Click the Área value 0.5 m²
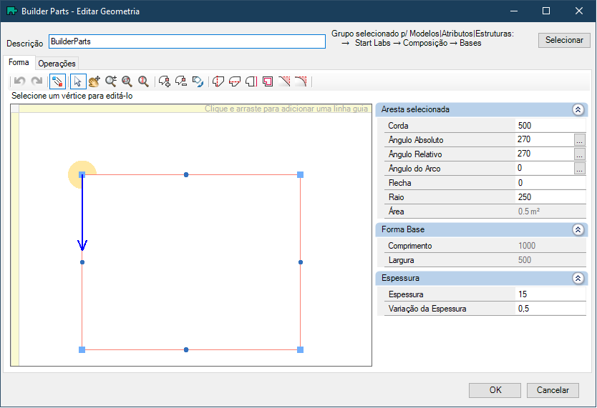This screenshot has height=408, width=597. pyautogui.click(x=550, y=212)
